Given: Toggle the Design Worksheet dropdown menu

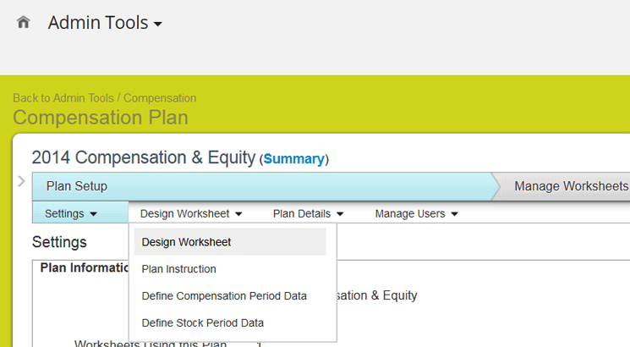Looking at the screenshot, I should point(191,214).
